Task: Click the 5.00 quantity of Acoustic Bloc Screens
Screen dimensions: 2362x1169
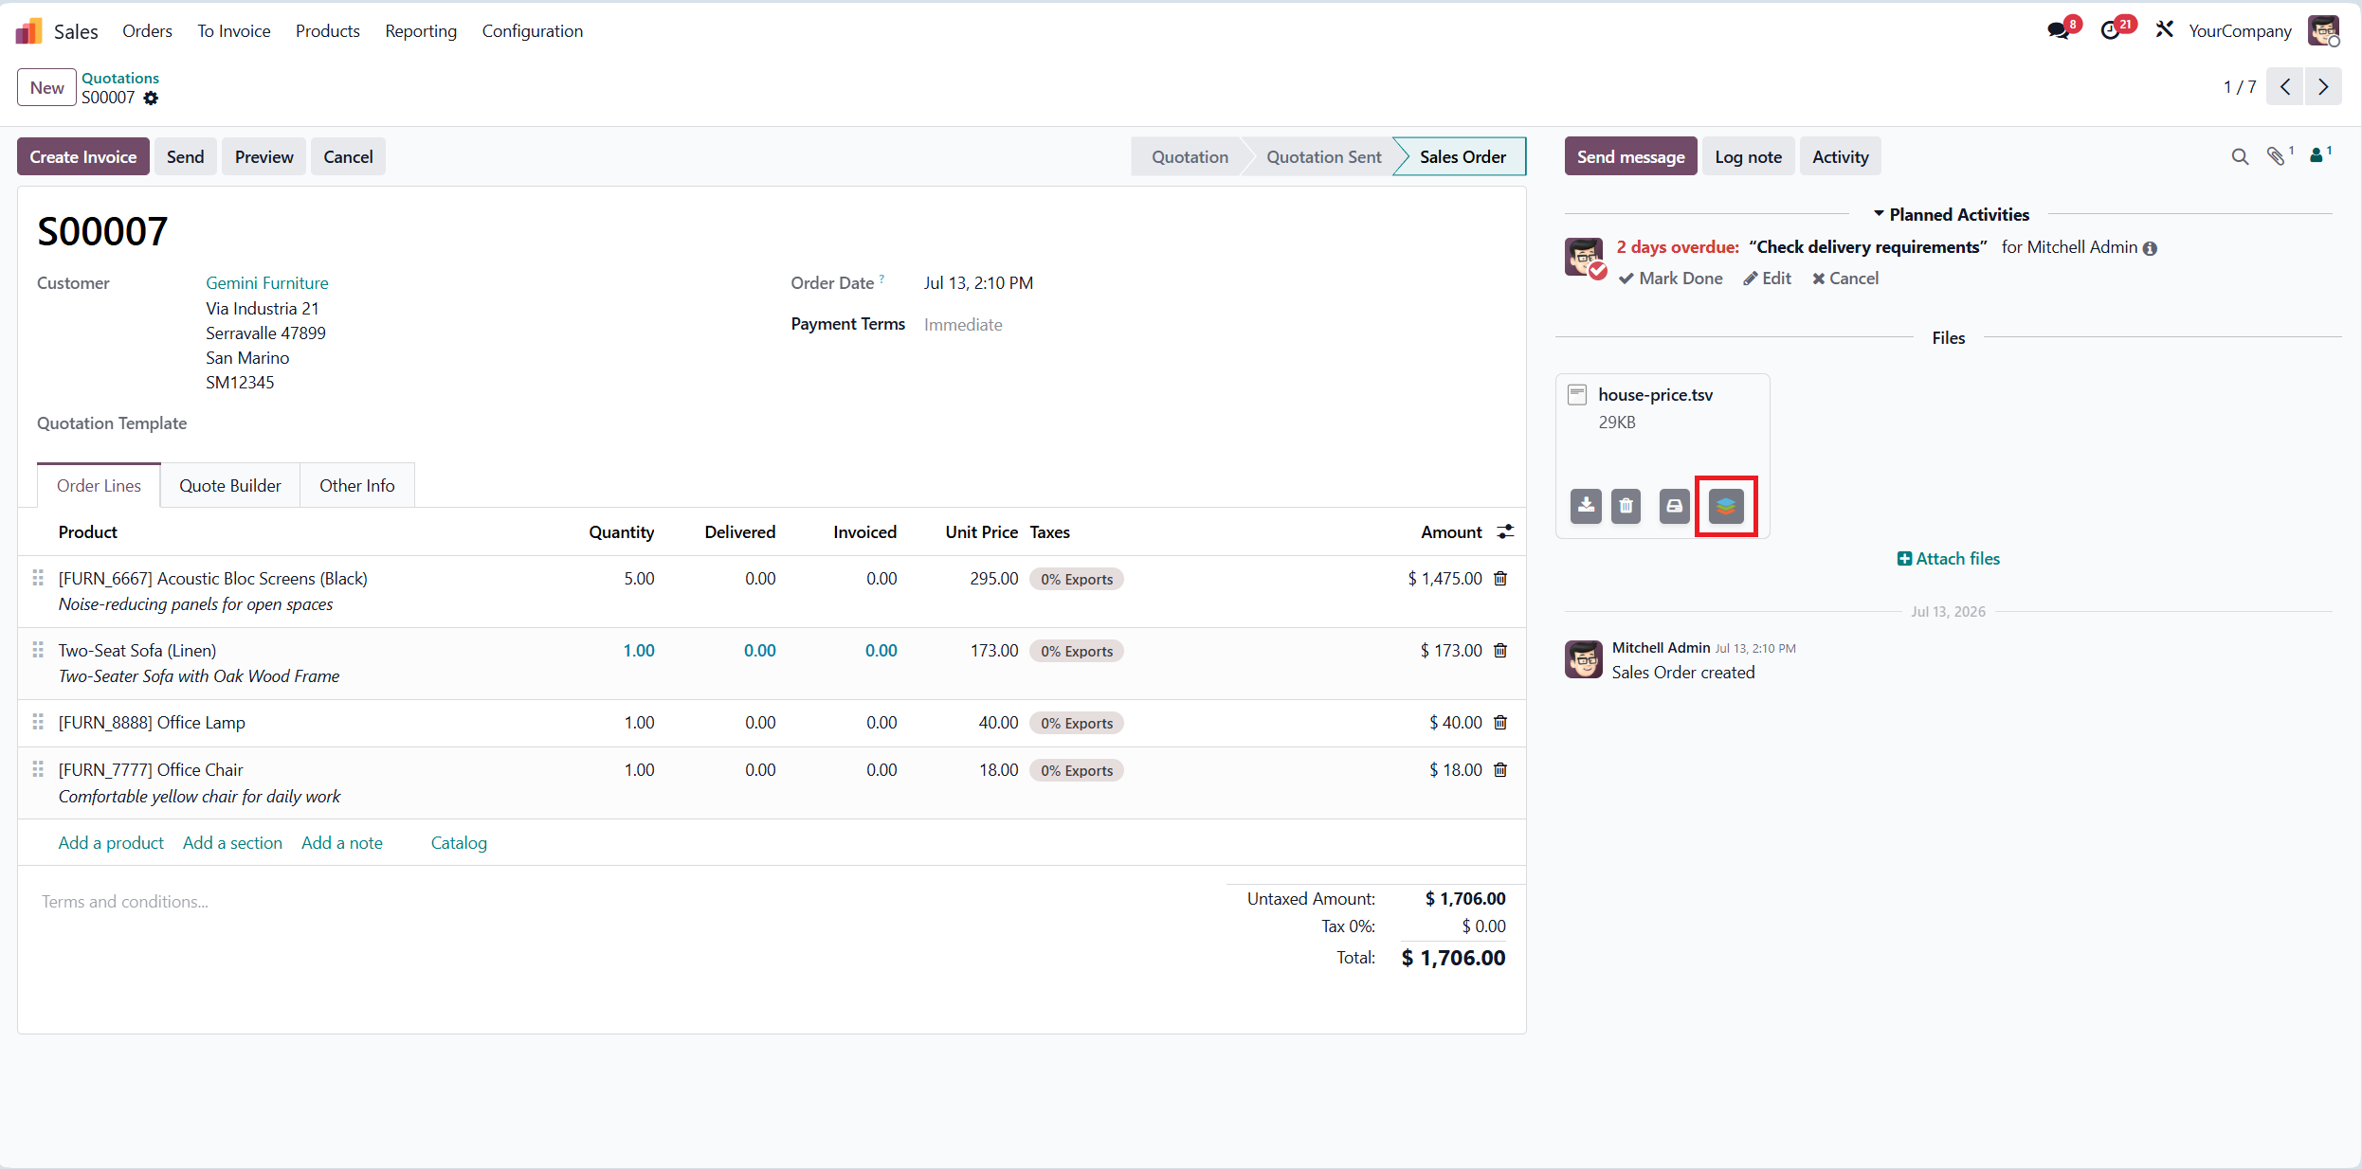Action: tap(639, 579)
